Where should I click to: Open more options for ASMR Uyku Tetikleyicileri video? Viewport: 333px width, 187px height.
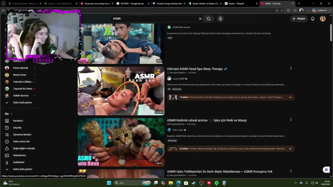[x=291, y=171]
